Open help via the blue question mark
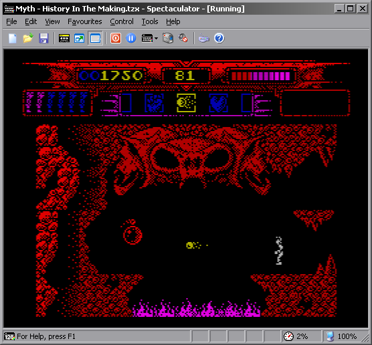372x345 pixels. coord(219,38)
